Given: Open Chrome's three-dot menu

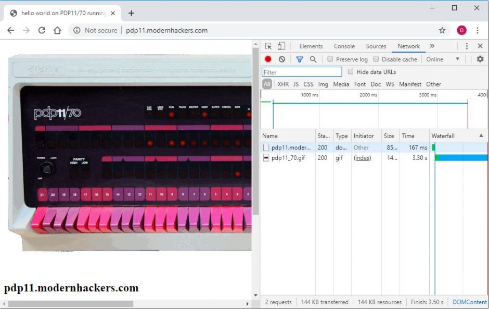Looking at the screenshot, I should [x=478, y=30].
